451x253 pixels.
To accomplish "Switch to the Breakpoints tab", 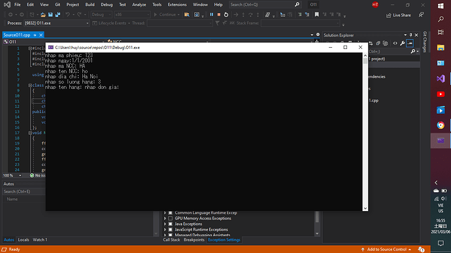I will coord(194,240).
